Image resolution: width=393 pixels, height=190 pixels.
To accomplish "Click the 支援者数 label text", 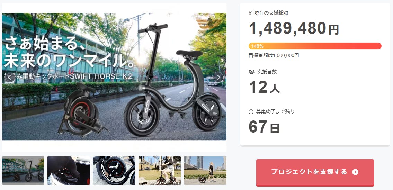I will pyautogui.click(x=267, y=72).
